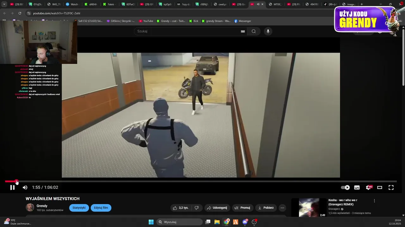
Task: Open the Messenger bookmark
Action: click(243, 21)
